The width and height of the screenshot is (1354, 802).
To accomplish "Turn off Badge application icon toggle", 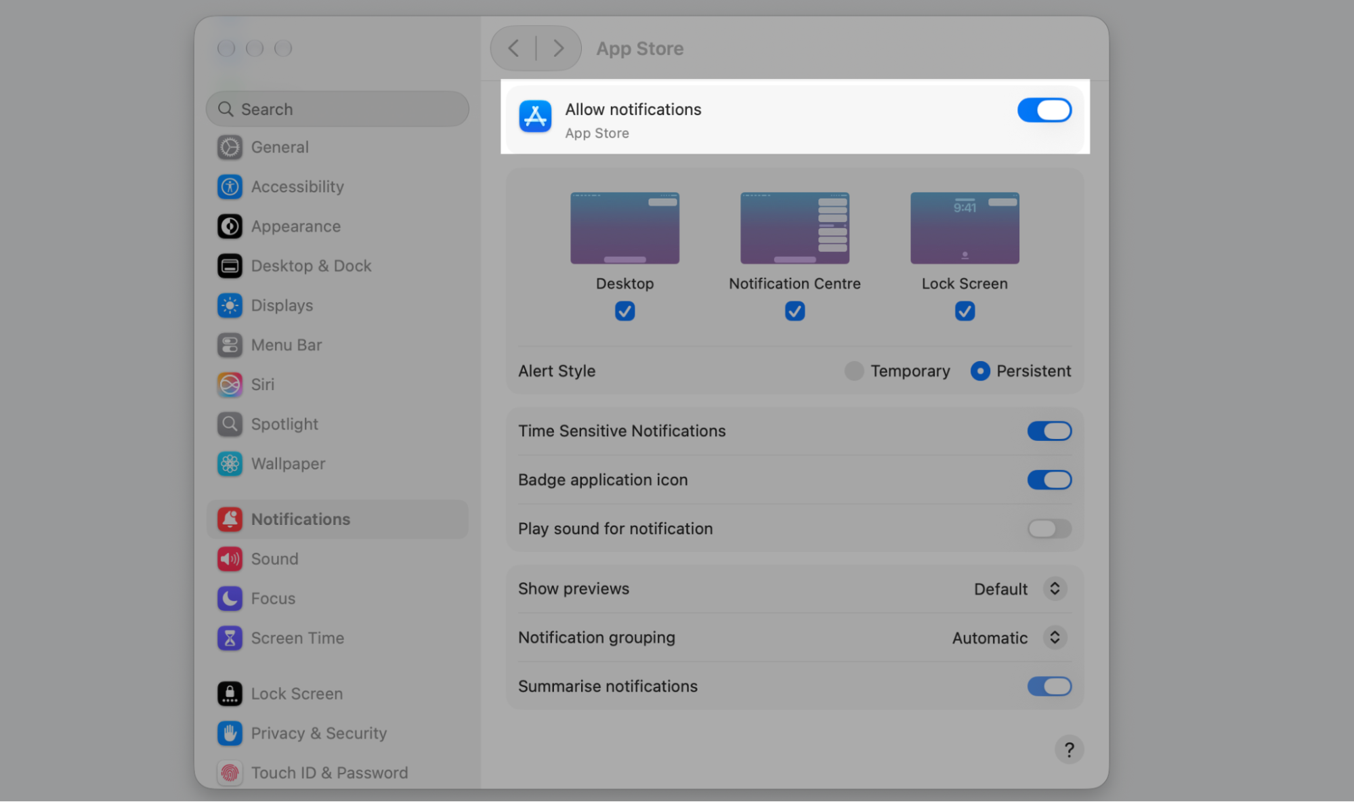I will (x=1049, y=480).
